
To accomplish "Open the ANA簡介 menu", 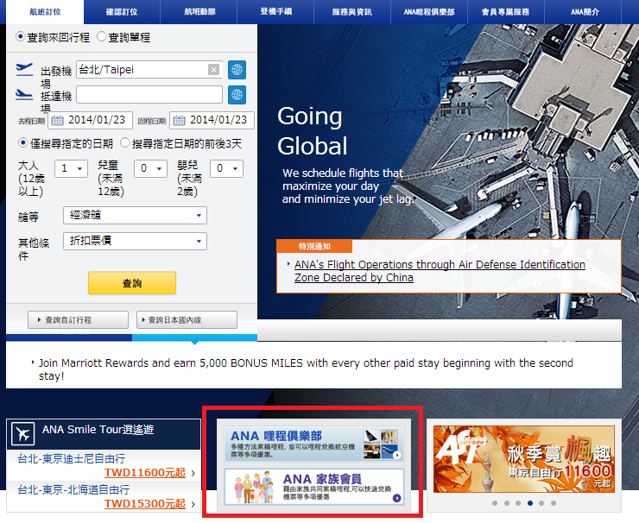I will pyautogui.click(x=585, y=12).
